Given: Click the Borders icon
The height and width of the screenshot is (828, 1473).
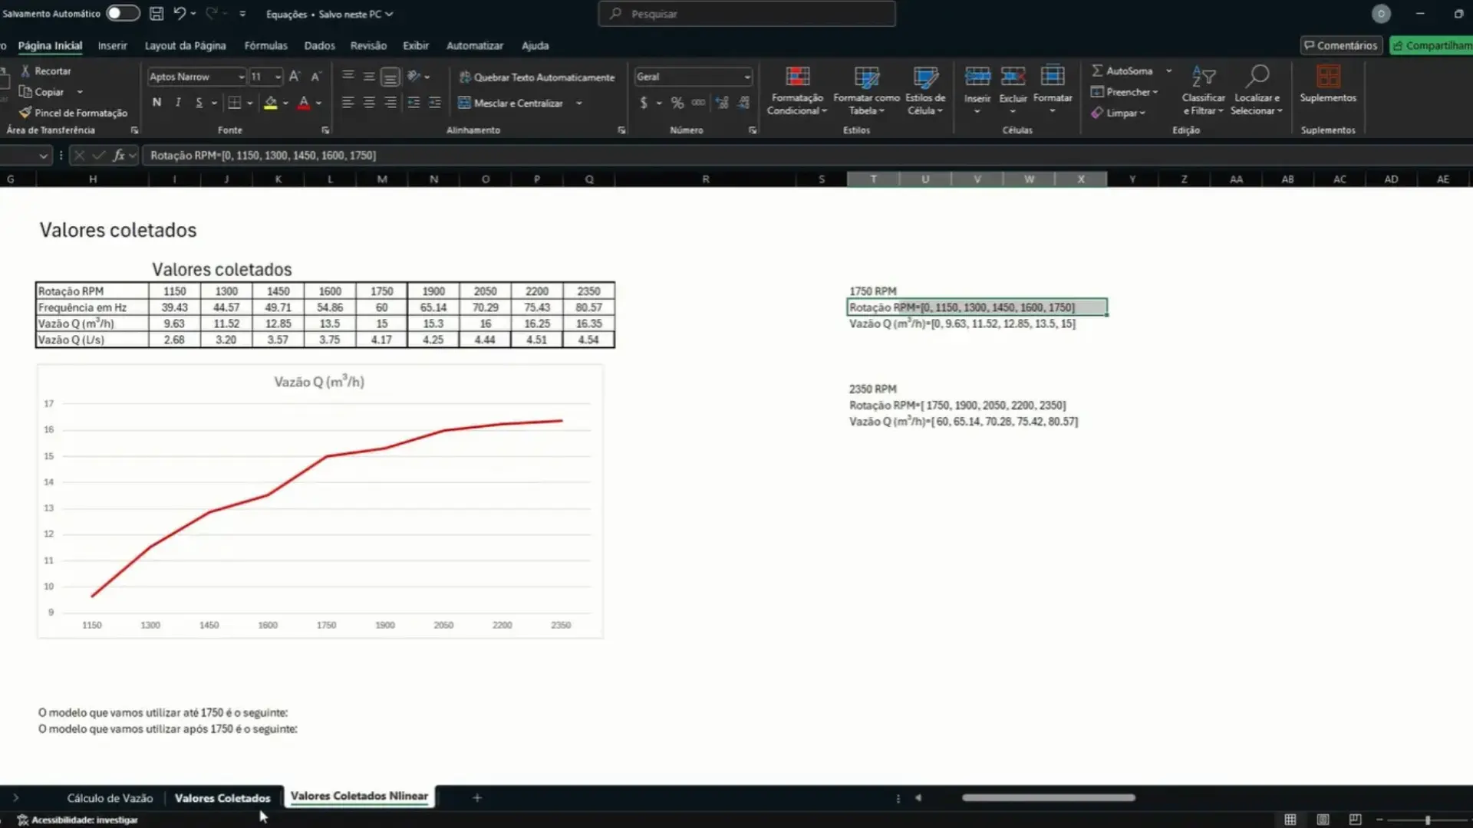Looking at the screenshot, I should click(235, 103).
